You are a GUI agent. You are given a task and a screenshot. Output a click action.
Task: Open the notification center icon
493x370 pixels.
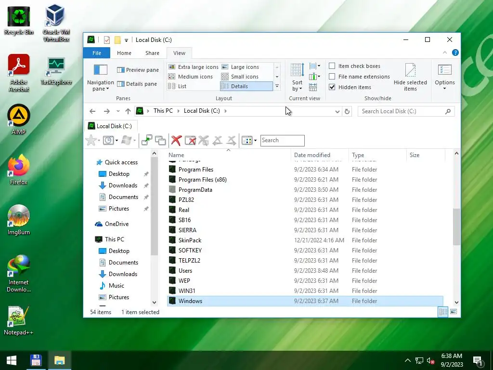point(478,361)
